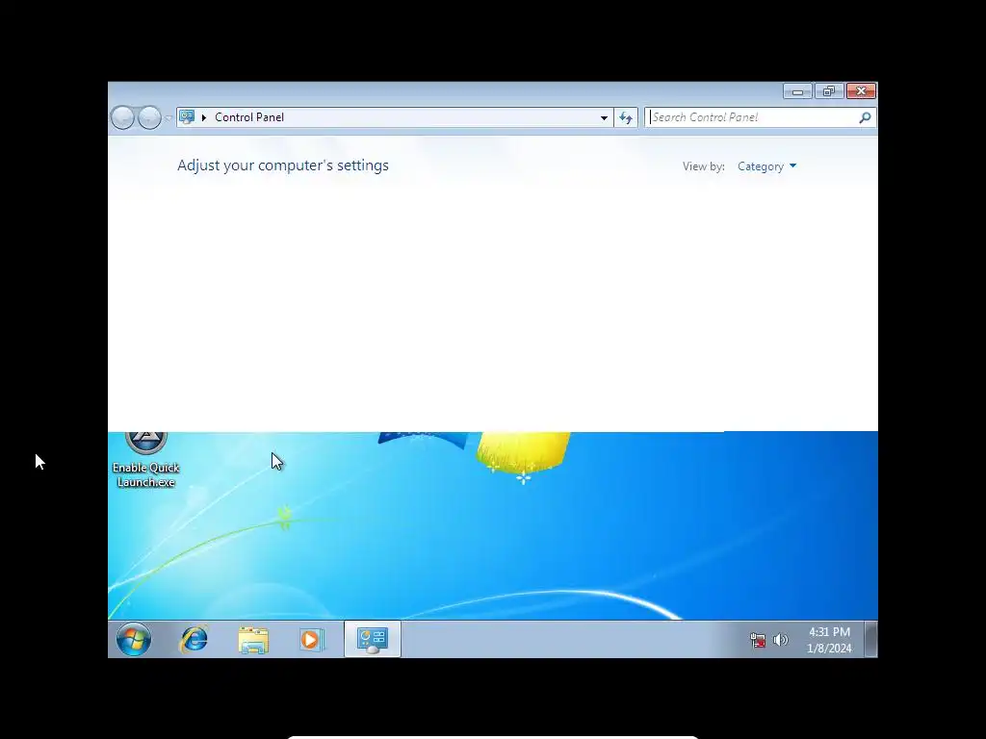Click the Show desktop button
The width and height of the screenshot is (986, 739).
[x=870, y=639]
